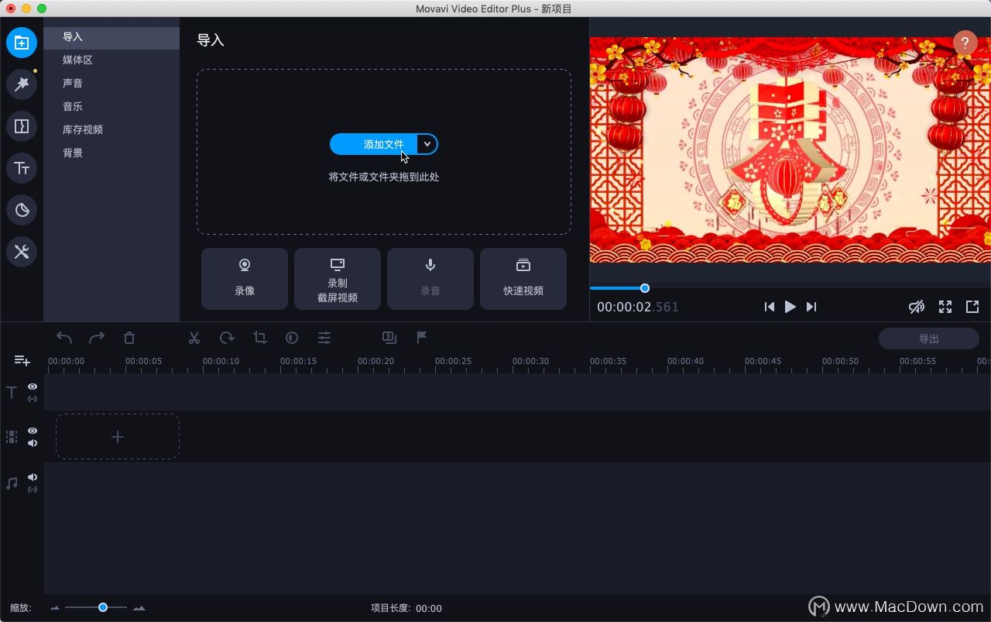This screenshot has width=991, height=622.
Task: Toggle title track link icon
Action: (x=33, y=399)
